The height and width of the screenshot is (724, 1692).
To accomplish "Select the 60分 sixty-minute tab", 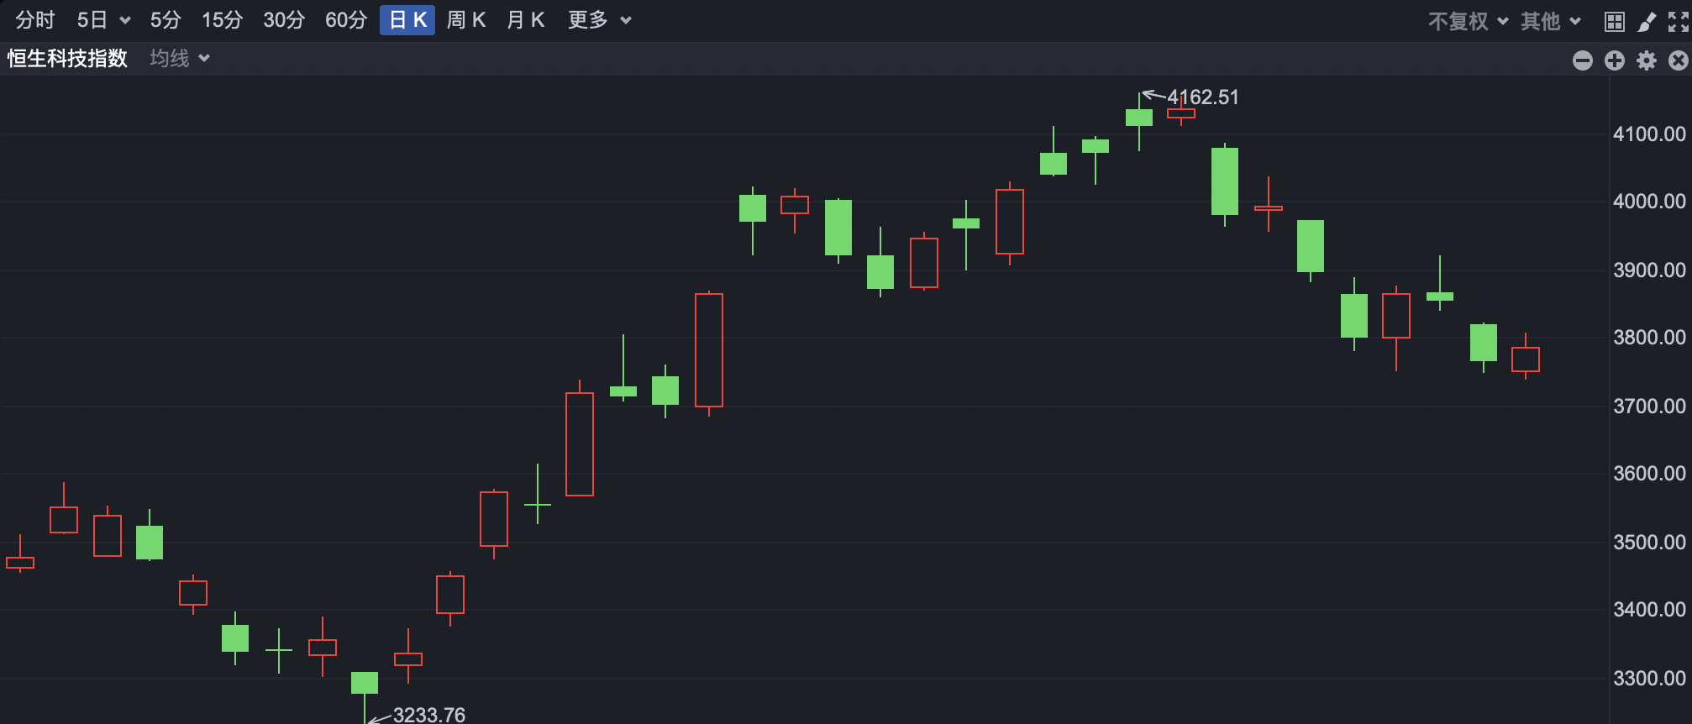I will [x=345, y=20].
